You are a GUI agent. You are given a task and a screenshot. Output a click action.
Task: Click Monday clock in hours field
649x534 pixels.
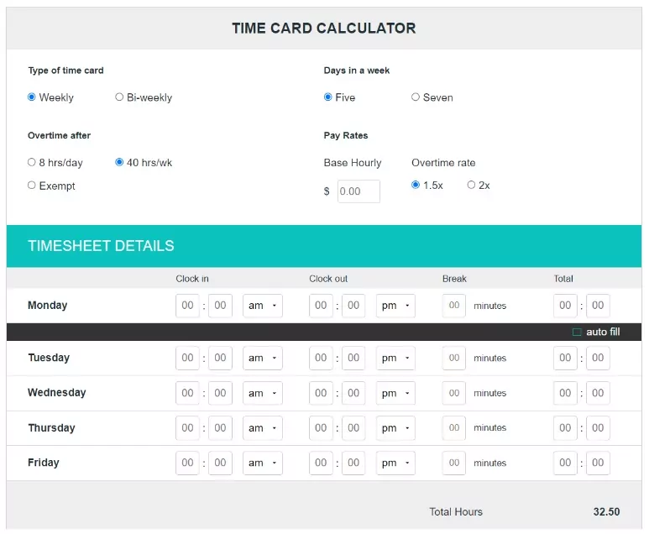point(187,306)
